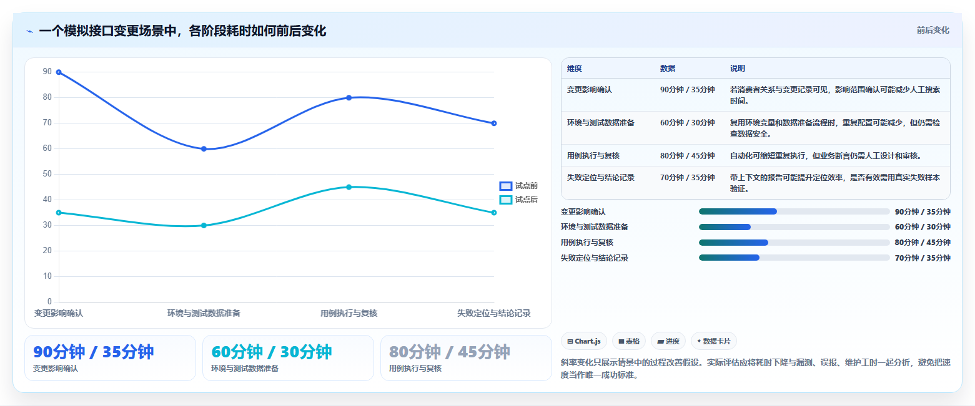The width and height of the screenshot is (975, 406).
Task: Click the 试点前 data point at 90
Action: point(59,72)
